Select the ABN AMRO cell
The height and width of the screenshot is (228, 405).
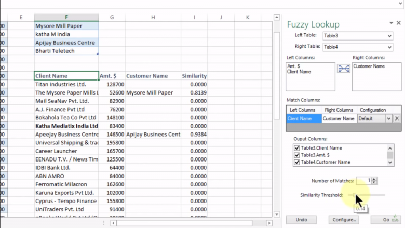[x=66, y=176]
